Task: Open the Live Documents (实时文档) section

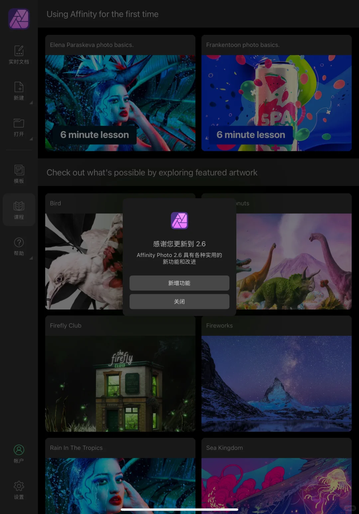Action: click(19, 54)
